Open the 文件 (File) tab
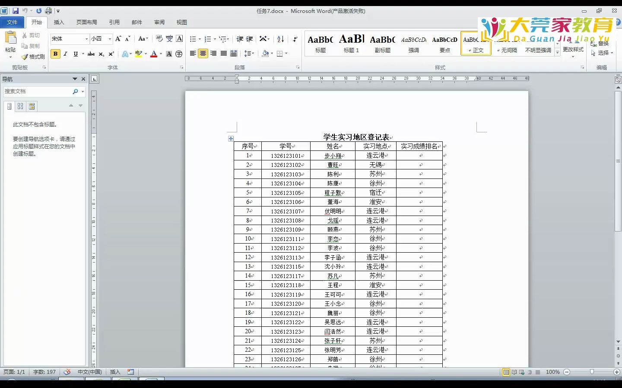 tap(12, 22)
